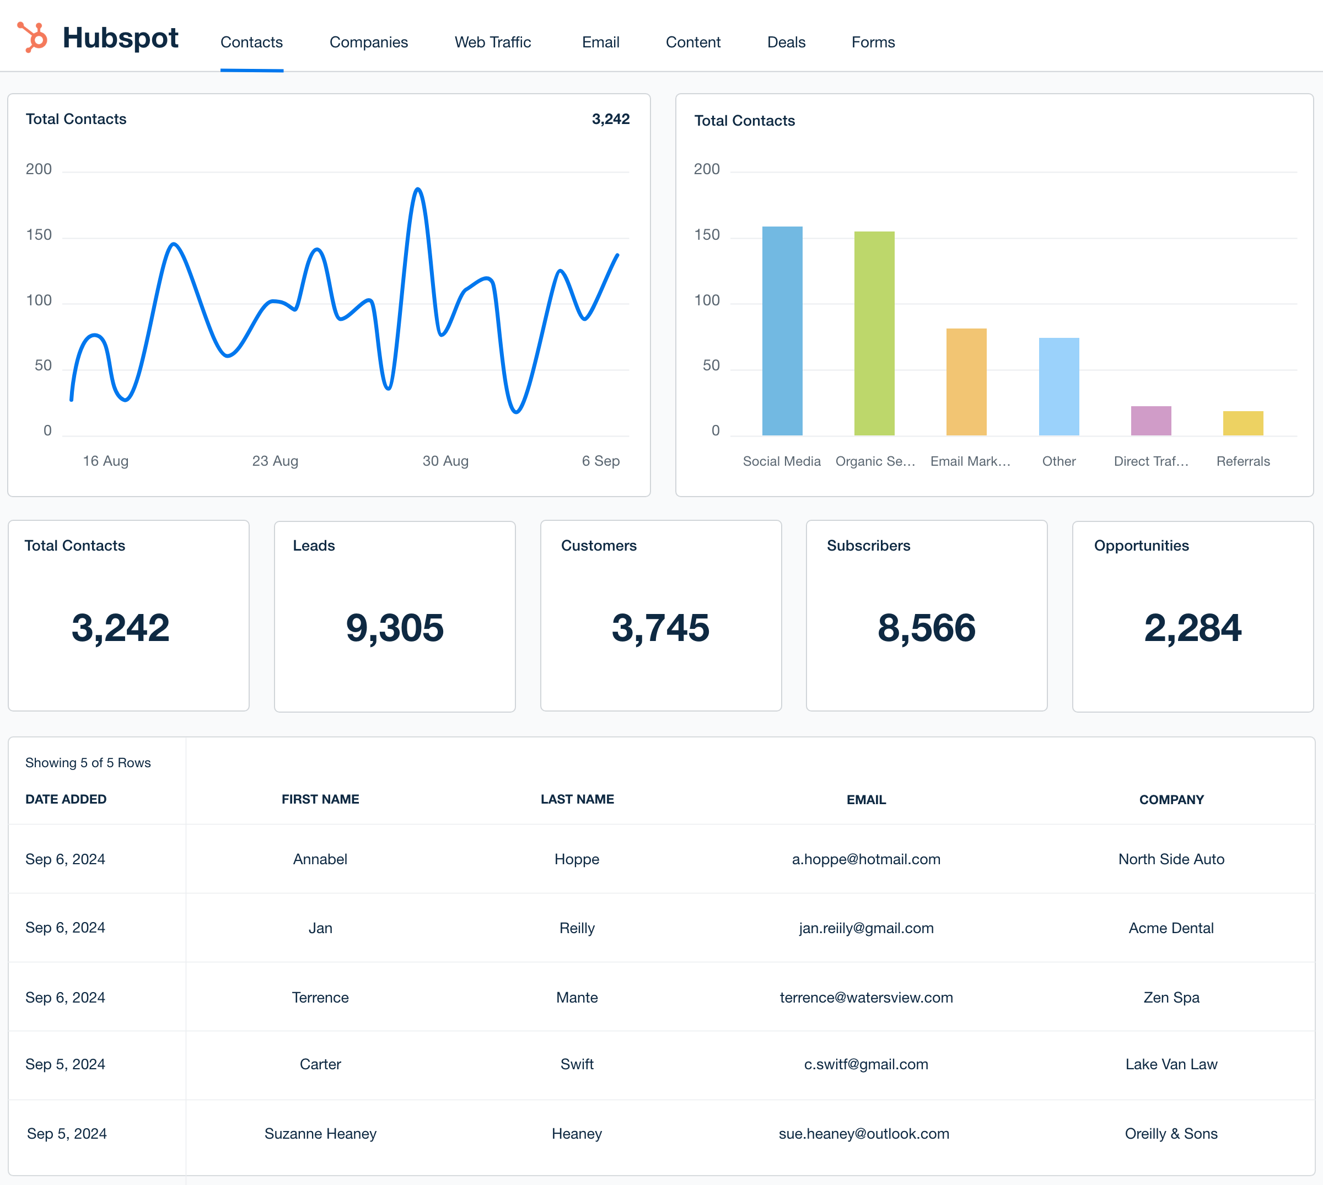Switch to the Companies tab
The width and height of the screenshot is (1323, 1185).
click(x=369, y=42)
